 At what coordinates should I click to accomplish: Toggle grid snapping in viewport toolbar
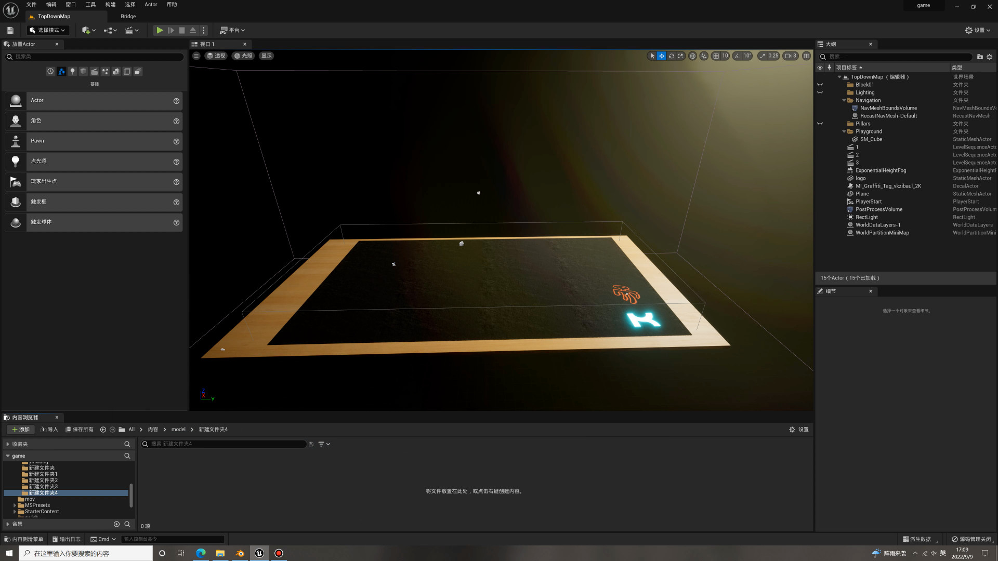tap(716, 56)
